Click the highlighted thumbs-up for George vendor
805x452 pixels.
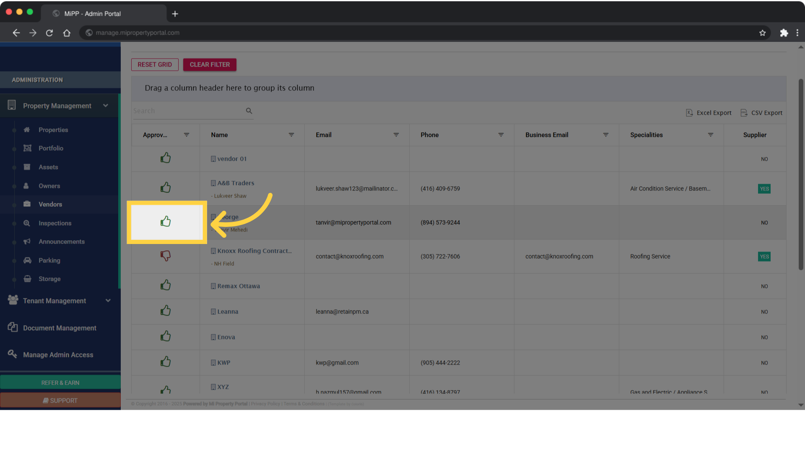click(x=166, y=221)
